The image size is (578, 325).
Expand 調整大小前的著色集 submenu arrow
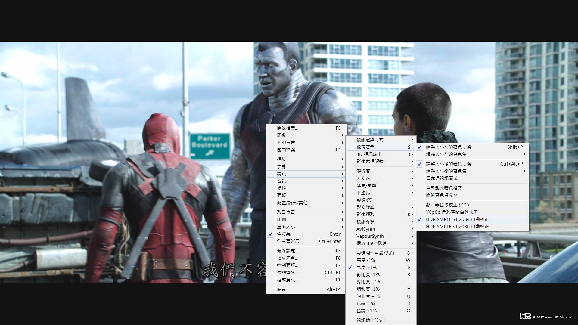point(525,154)
